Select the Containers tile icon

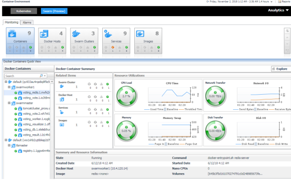click(x=12, y=34)
